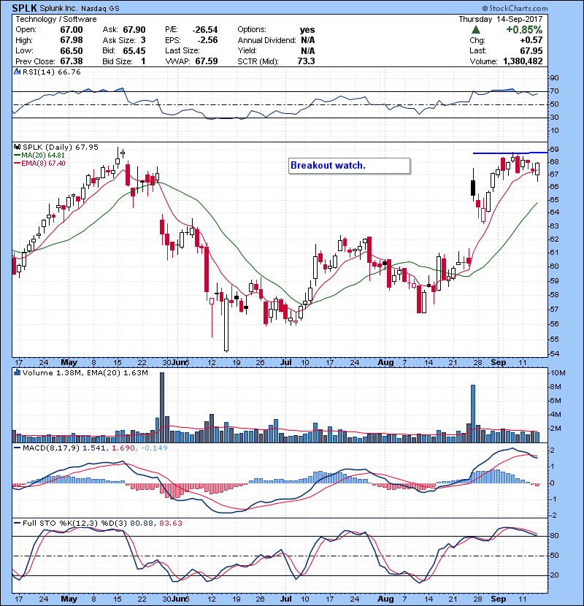Viewport: 584px width, 606px height.
Task: Click the Sep label on price date axis
Action: pos(498,363)
